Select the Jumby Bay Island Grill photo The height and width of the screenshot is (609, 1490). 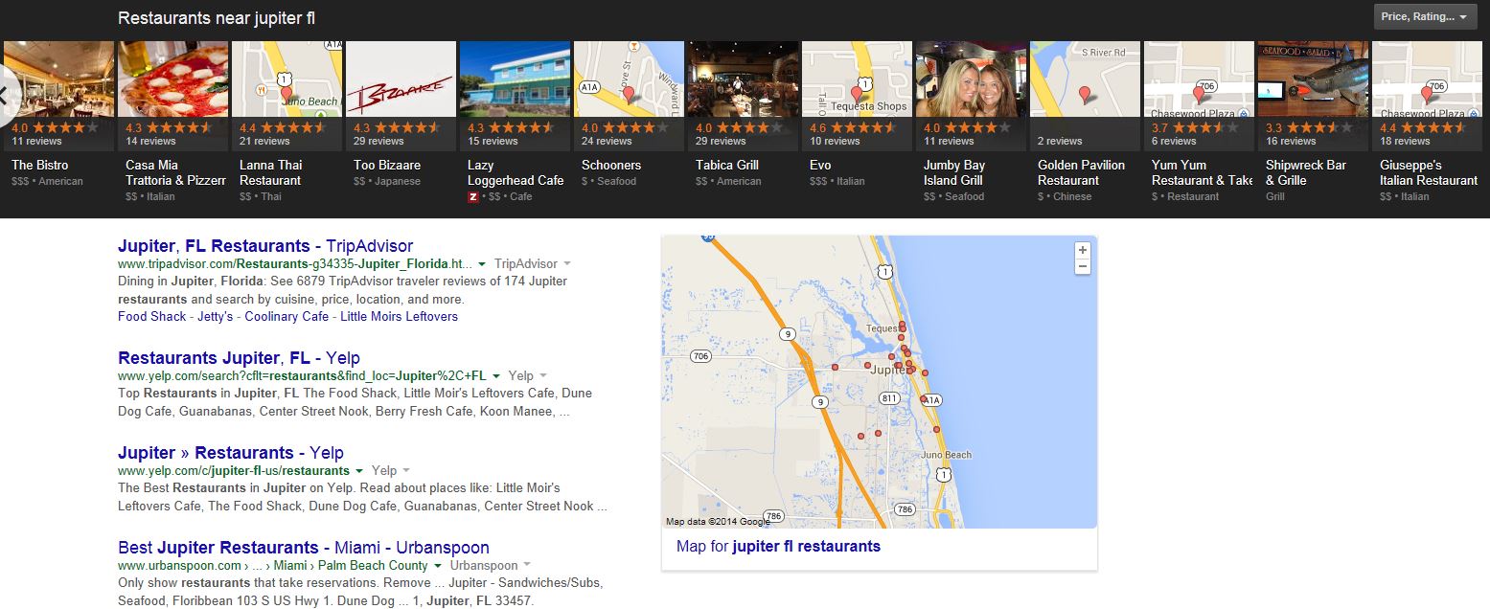pyautogui.click(x=971, y=79)
